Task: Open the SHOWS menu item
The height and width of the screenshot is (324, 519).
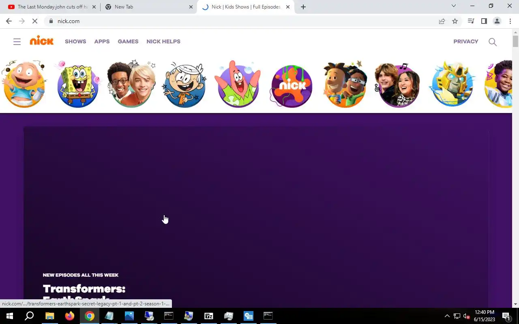Action: pyautogui.click(x=75, y=41)
